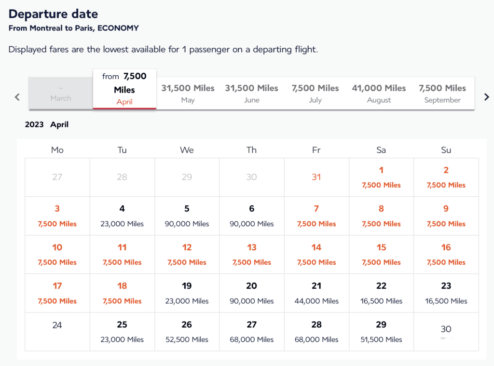The height and width of the screenshot is (366, 494).
Task: Switch to the May 31,500 Miles tab
Action: coord(188,94)
